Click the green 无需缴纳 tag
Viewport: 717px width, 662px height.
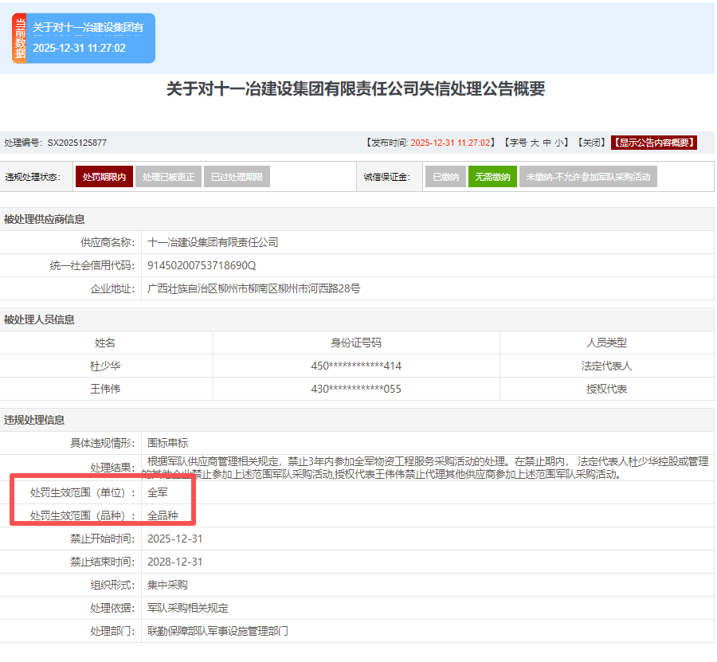(492, 177)
